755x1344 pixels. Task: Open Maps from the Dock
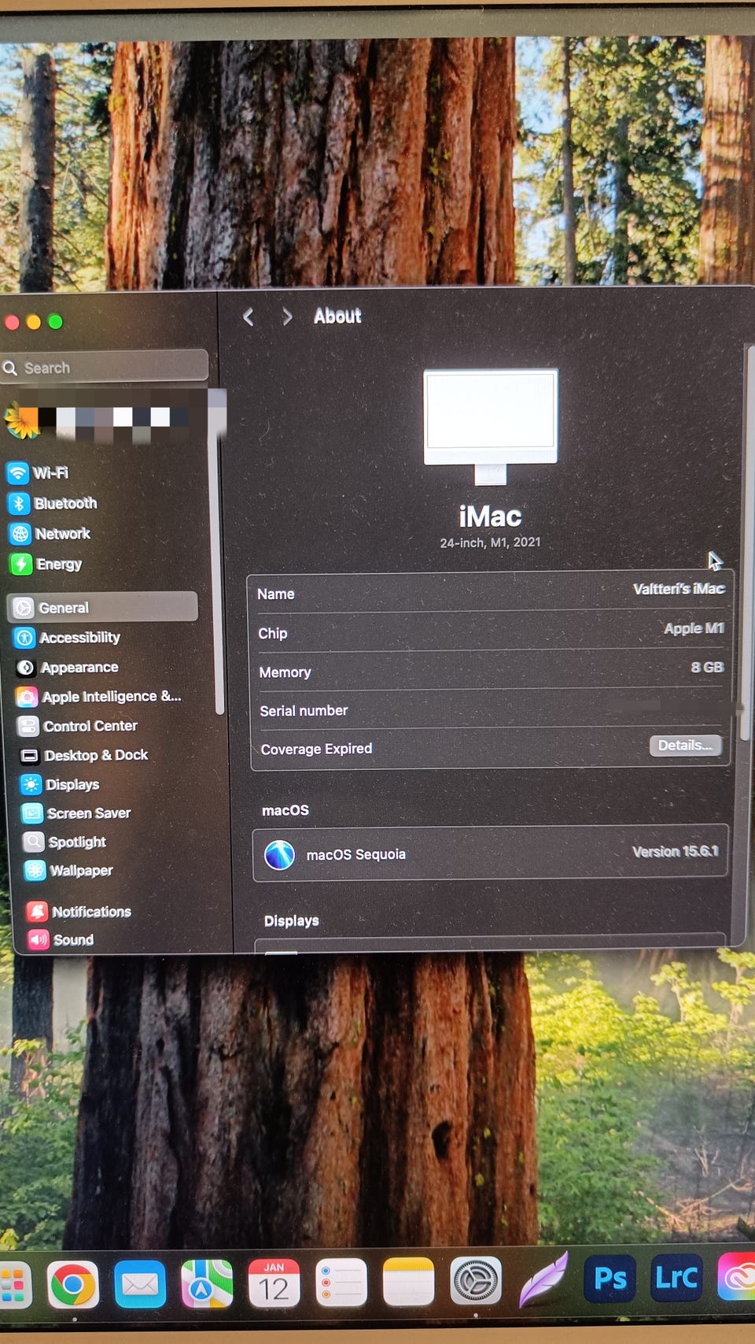207,1283
